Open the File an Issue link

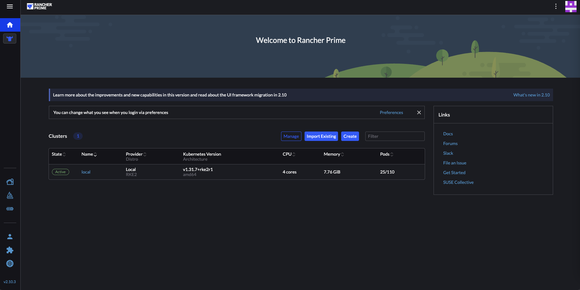454,163
